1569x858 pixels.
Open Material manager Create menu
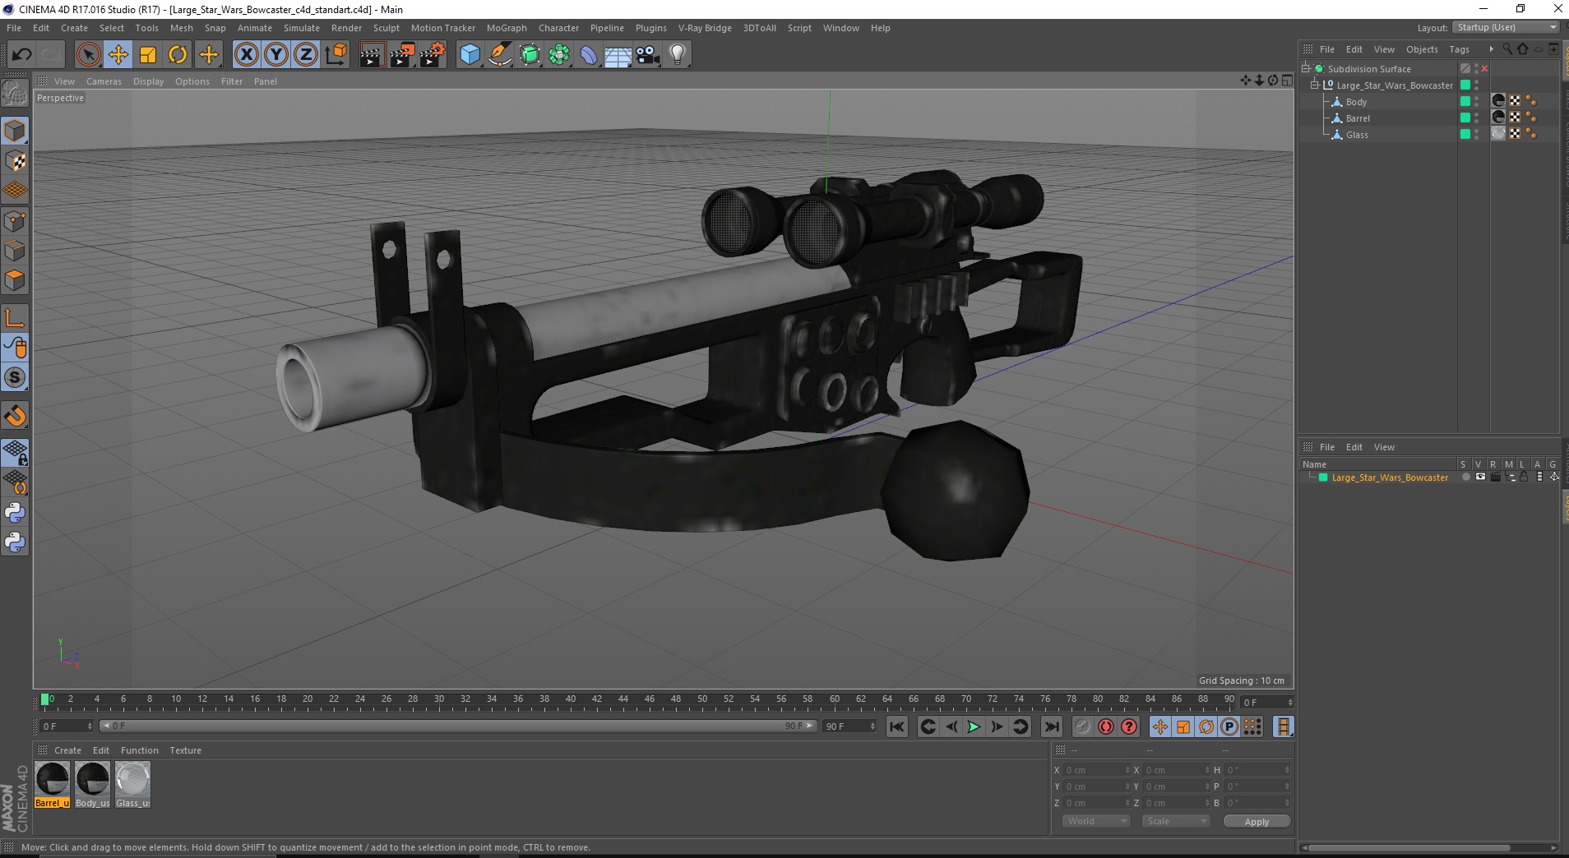pos(67,750)
